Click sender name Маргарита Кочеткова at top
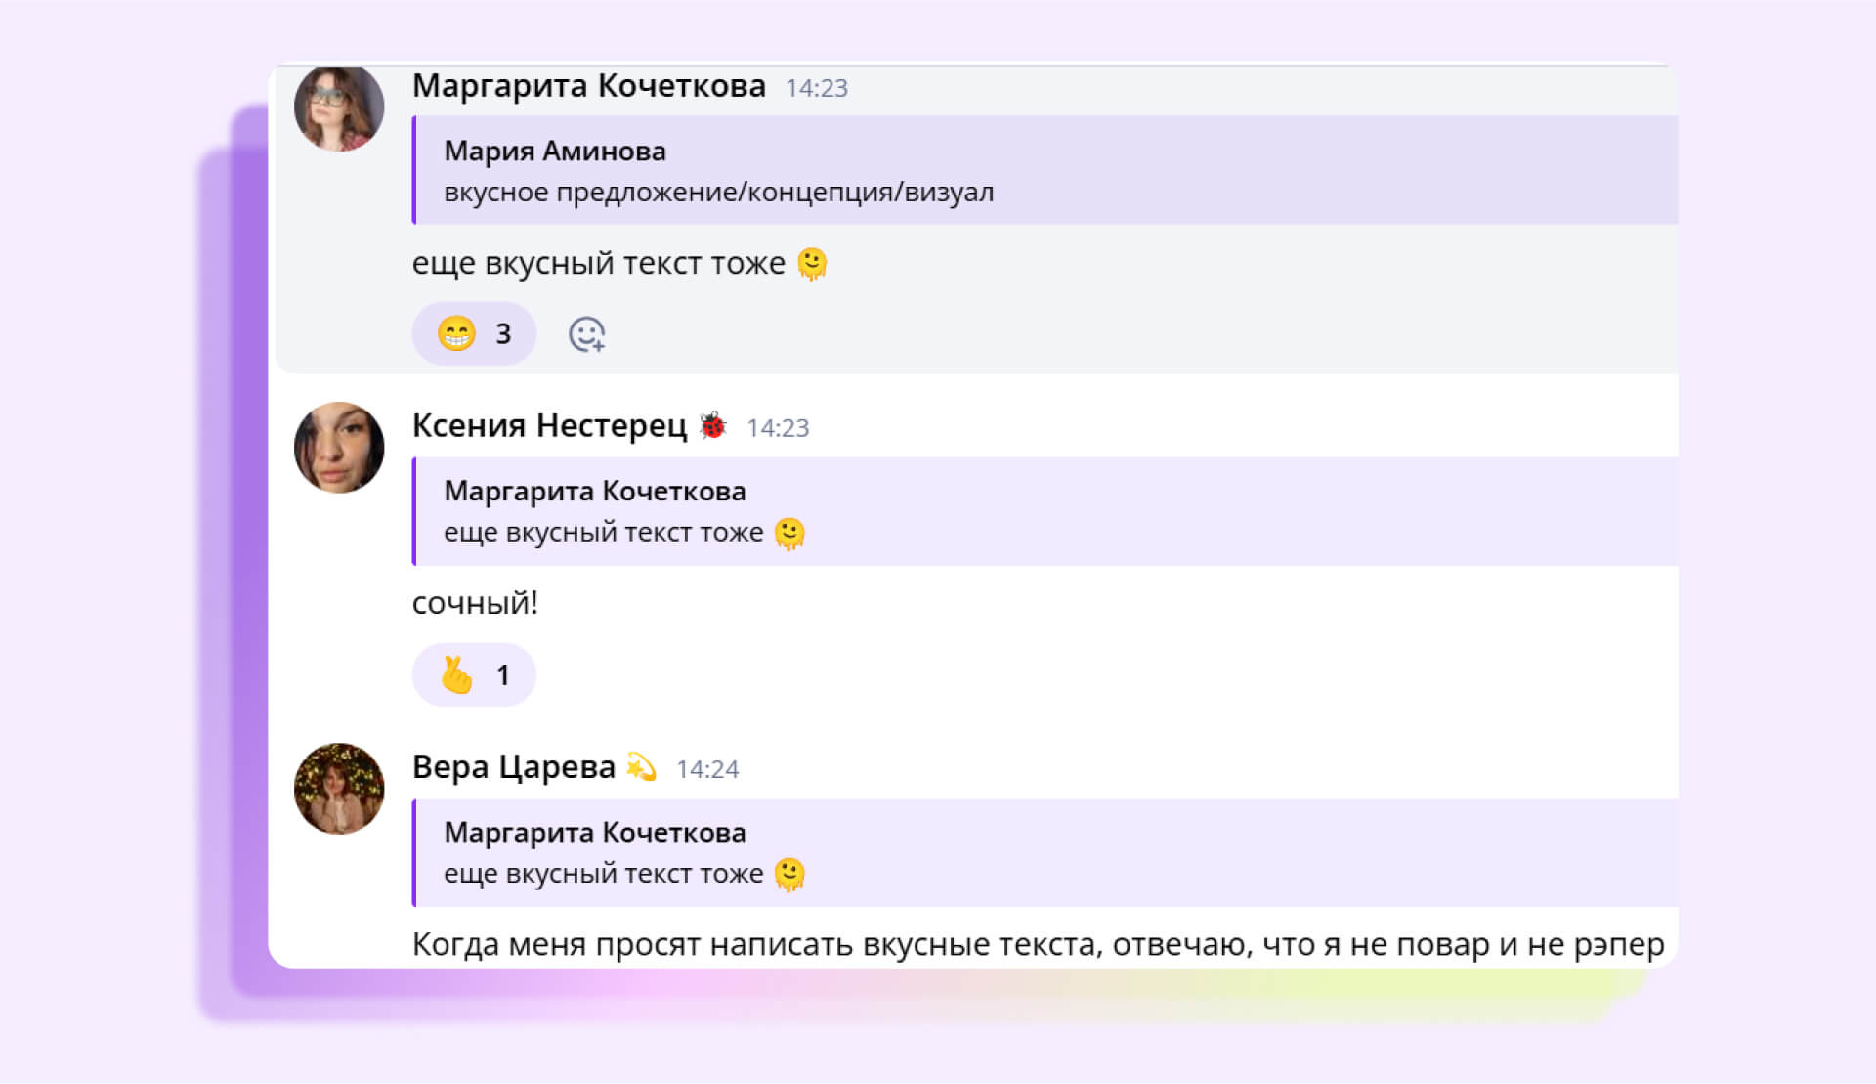 (x=588, y=86)
